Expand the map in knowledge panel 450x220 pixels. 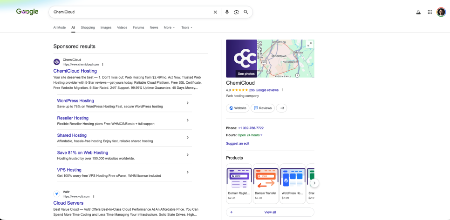(x=309, y=44)
